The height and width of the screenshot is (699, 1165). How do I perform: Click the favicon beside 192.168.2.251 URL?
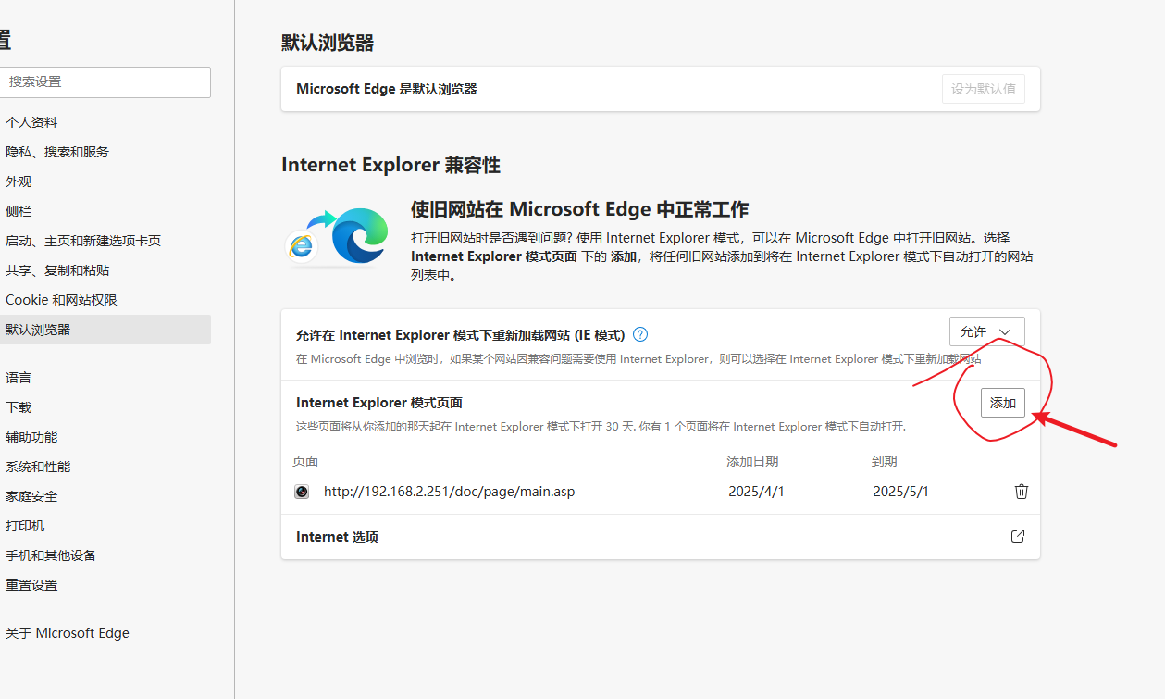click(x=302, y=492)
